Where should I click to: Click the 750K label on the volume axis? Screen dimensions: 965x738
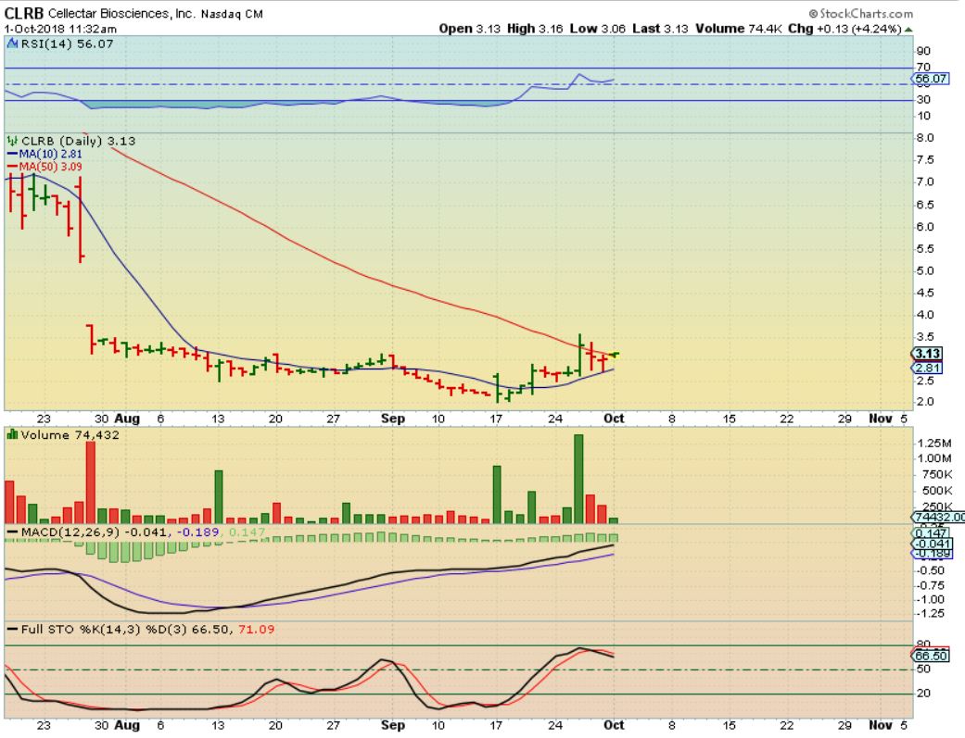point(936,475)
